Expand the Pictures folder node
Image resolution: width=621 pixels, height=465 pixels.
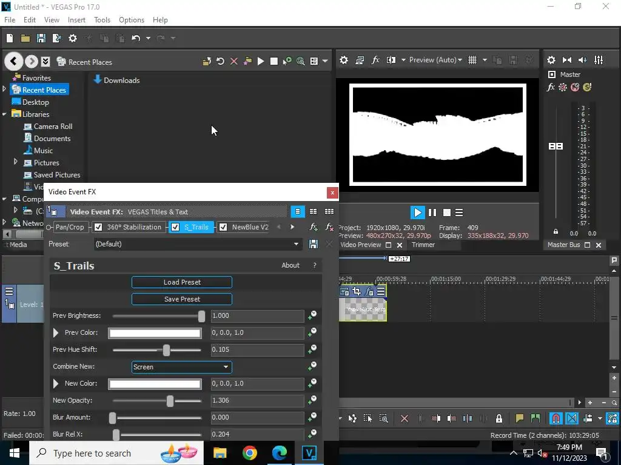[x=15, y=162]
